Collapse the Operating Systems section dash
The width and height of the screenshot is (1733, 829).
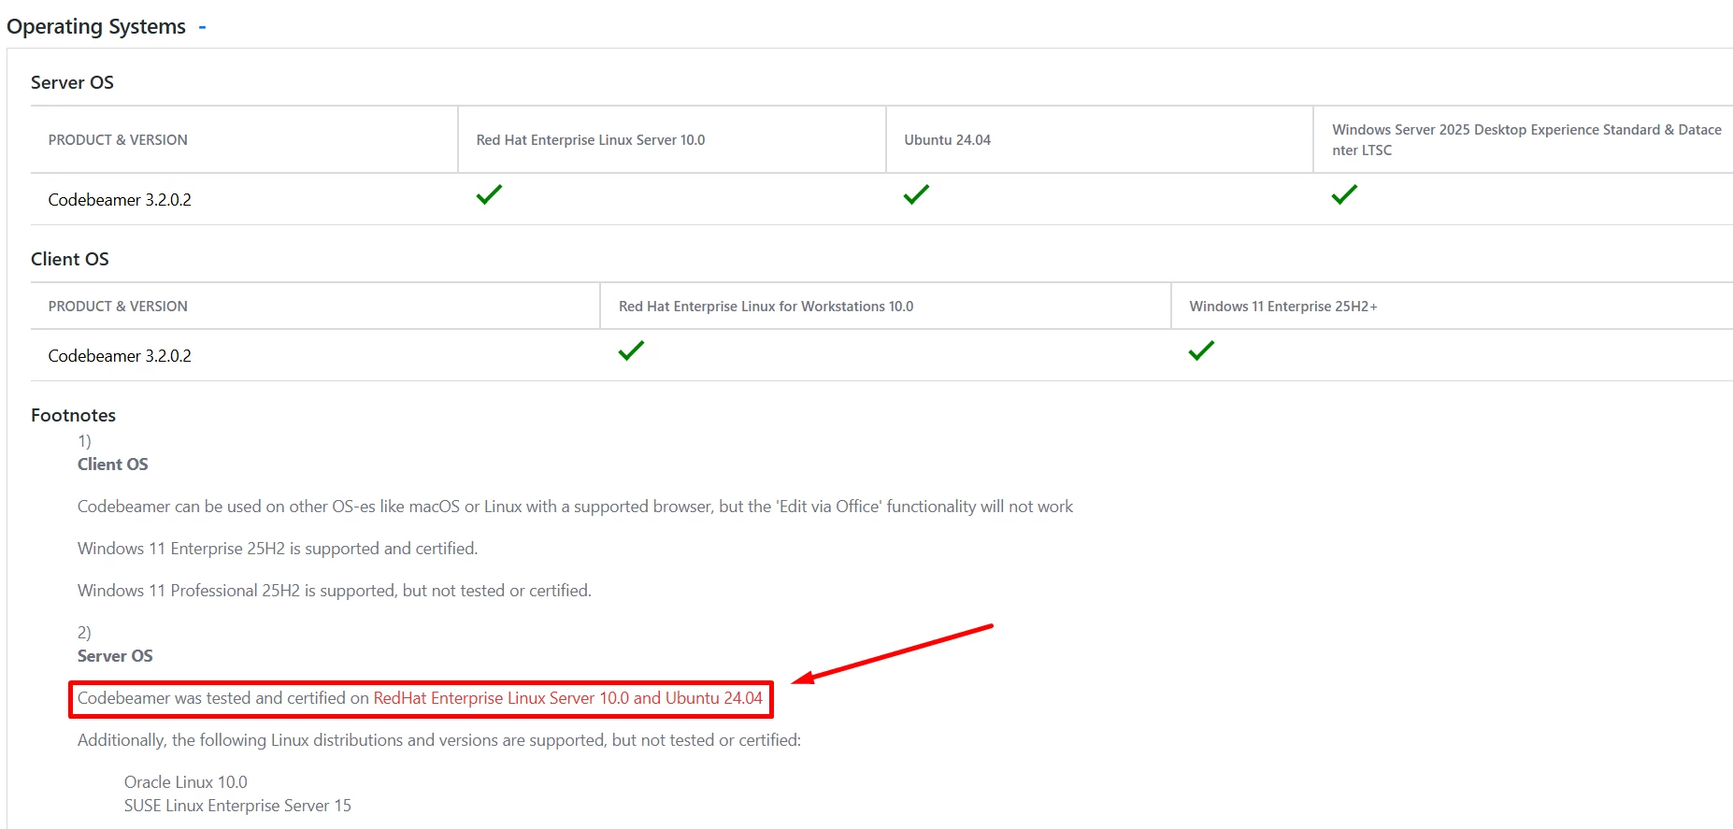202,27
